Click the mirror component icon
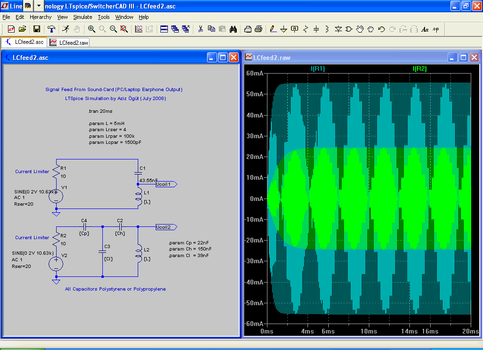483x350 pixels. coord(414,29)
